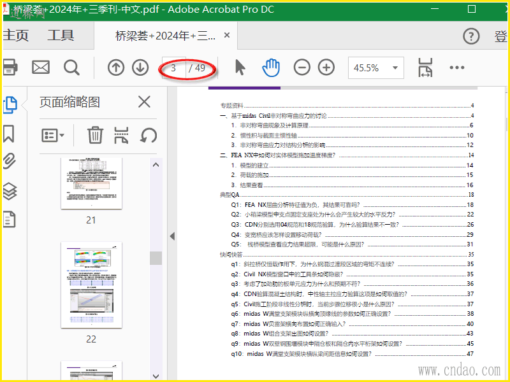Close the document tab
This screenshot has width=510, height=382.
[x=227, y=35]
